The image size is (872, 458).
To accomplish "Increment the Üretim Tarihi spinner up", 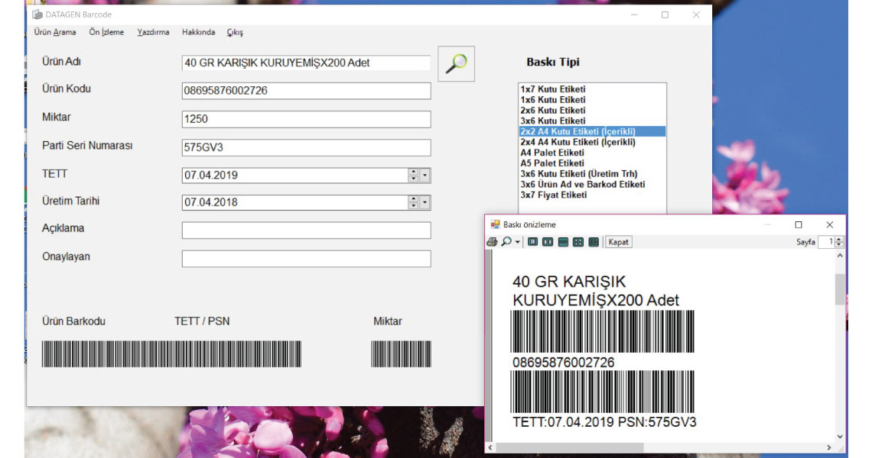I will point(413,199).
